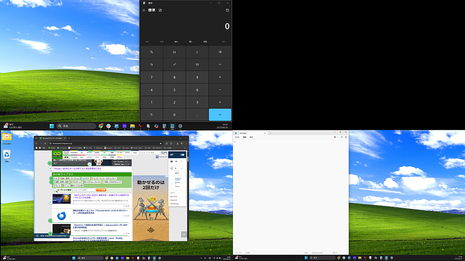Expand the work bookmarks folder

tap(118, 148)
